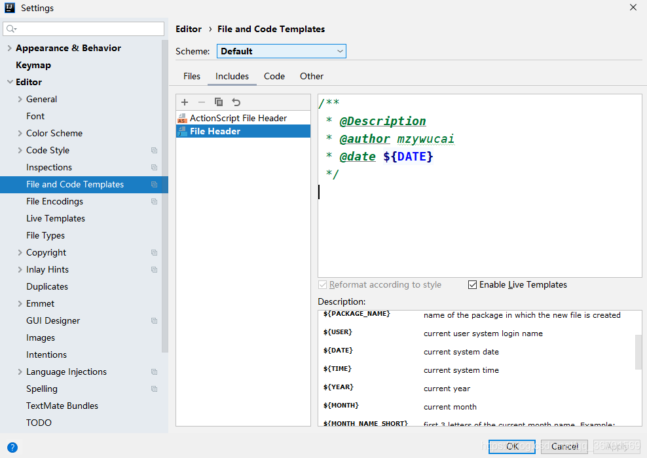This screenshot has width=647, height=458.
Task: Click the IntelliJ logo in title bar
Action: (x=10, y=8)
